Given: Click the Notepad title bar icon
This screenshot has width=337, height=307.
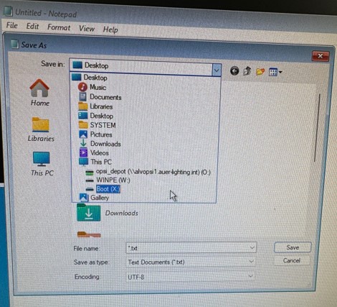Looking at the screenshot, I should coord(8,12).
